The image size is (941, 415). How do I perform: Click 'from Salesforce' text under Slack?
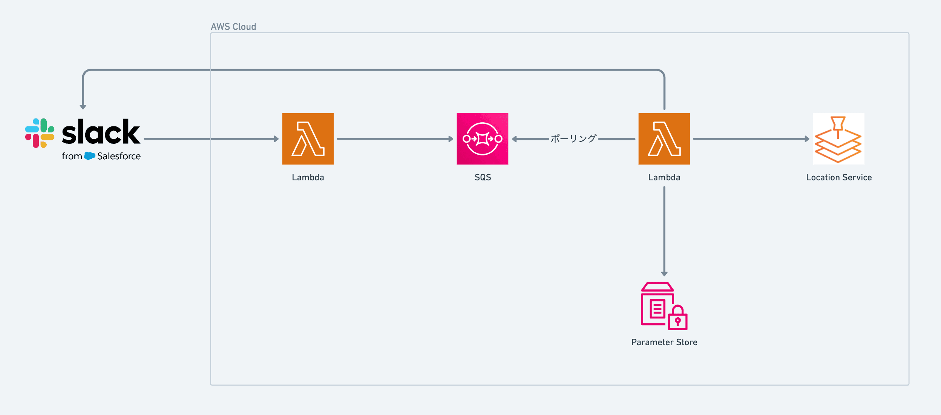(101, 156)
